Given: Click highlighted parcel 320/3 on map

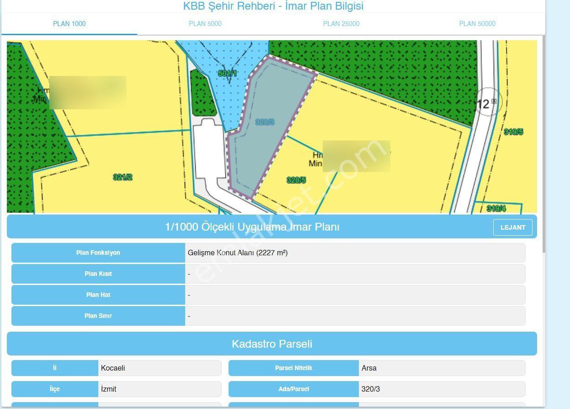Looking at the screenshot, I should [x=265, y=122].
